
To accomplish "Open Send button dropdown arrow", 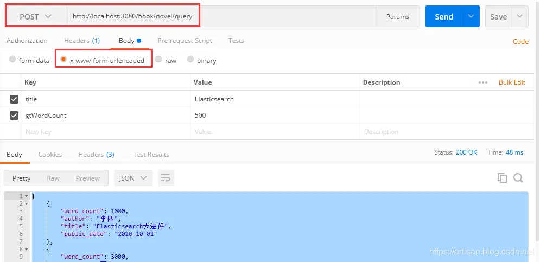I will tap(471, 16).
